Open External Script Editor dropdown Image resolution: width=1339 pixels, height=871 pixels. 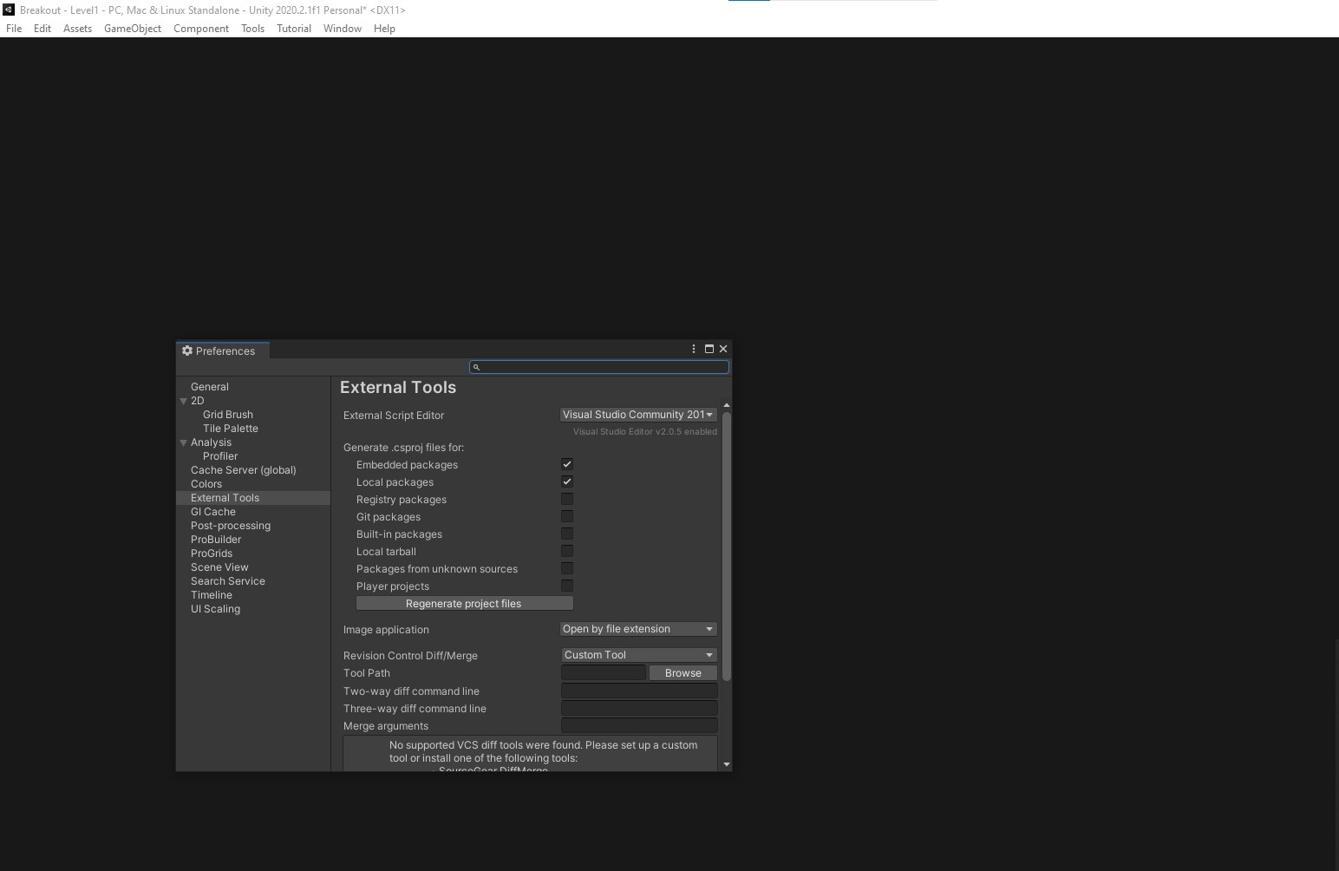click(x=638, y=415)
